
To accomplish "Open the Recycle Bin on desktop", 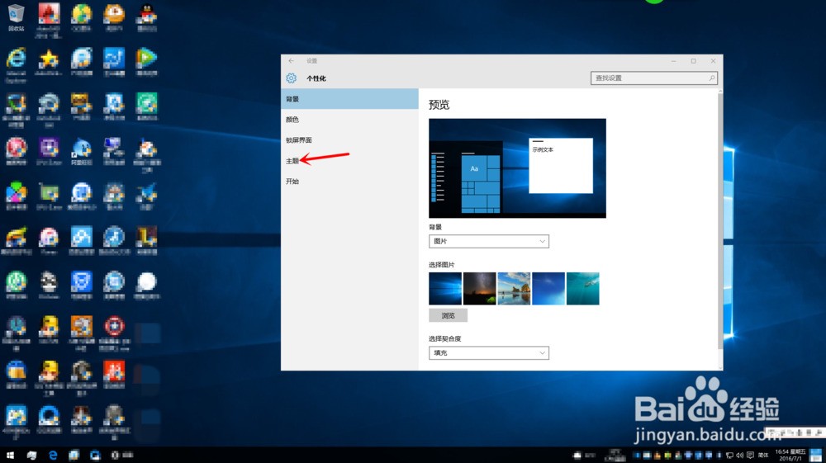I will coord(16,14).
